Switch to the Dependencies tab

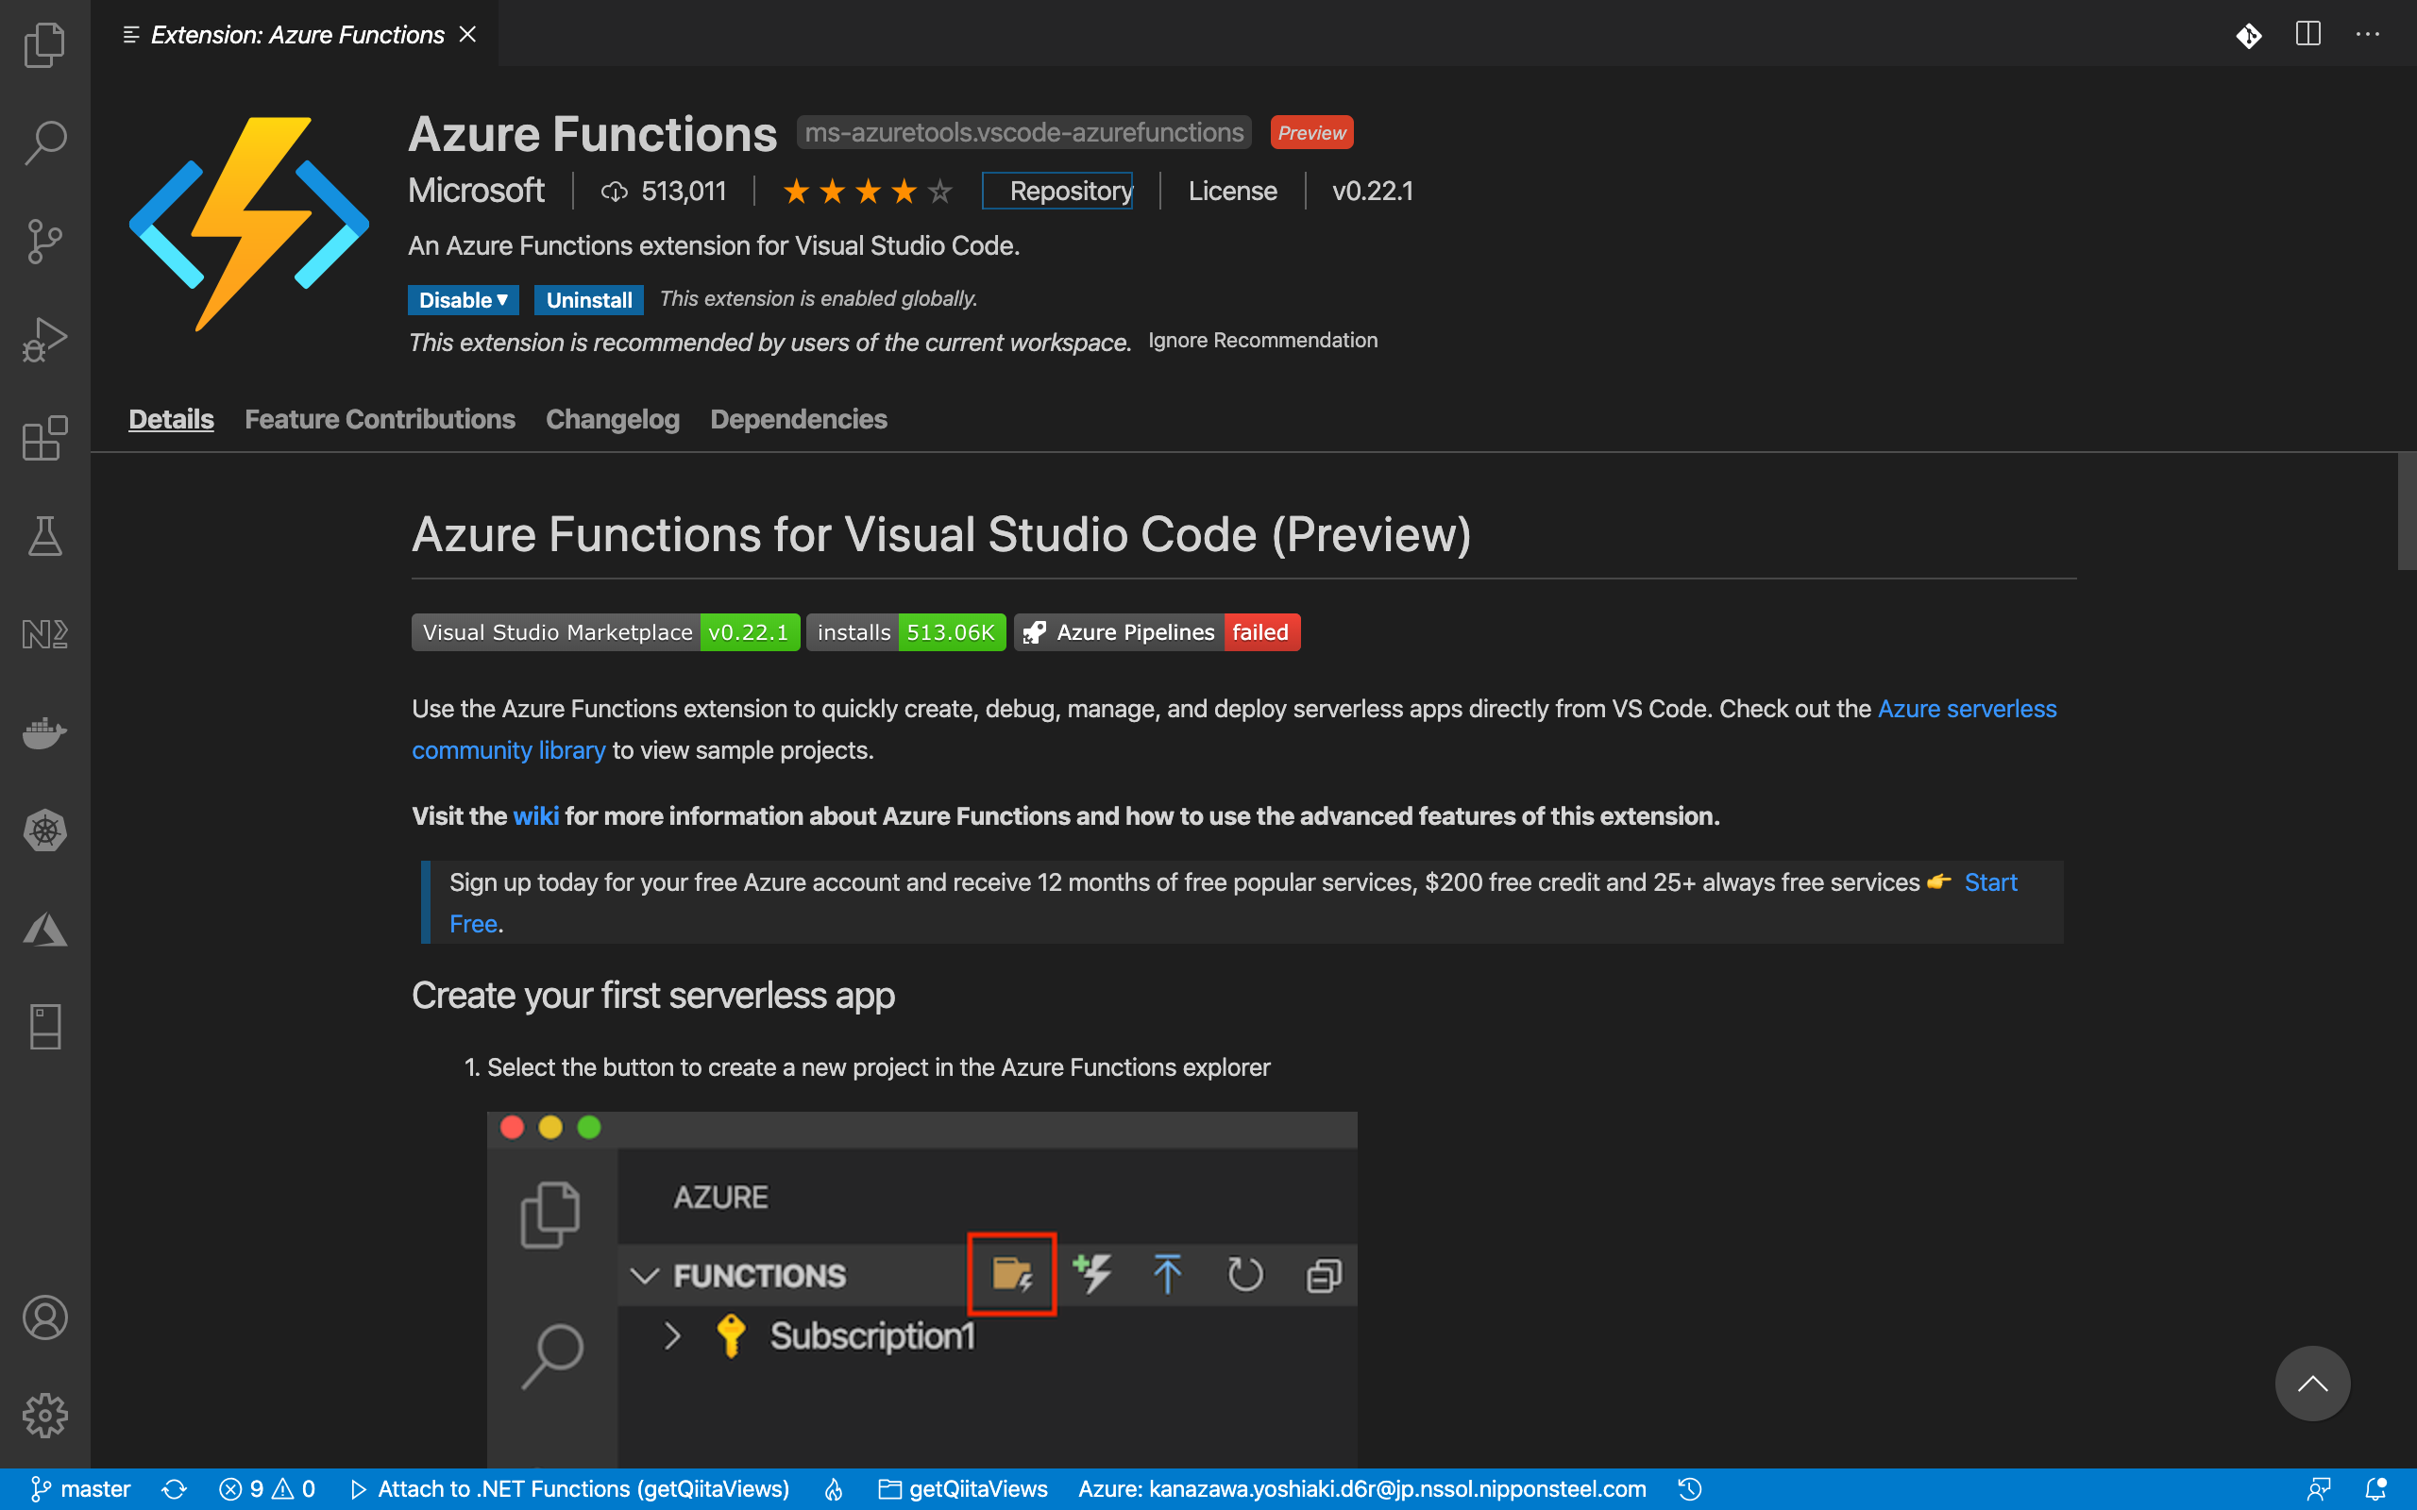click(x=798, y=419)
